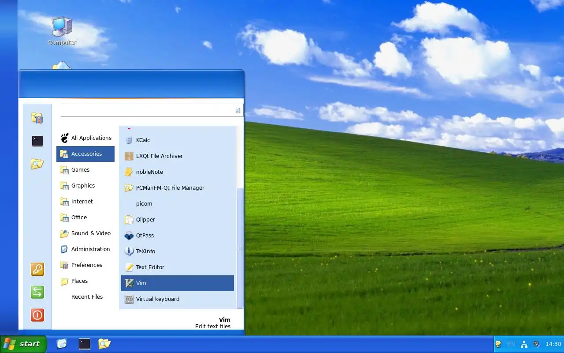The image size is (564, 353).
Task: Open KCalc calculator from the list
Action: [178, 140]
